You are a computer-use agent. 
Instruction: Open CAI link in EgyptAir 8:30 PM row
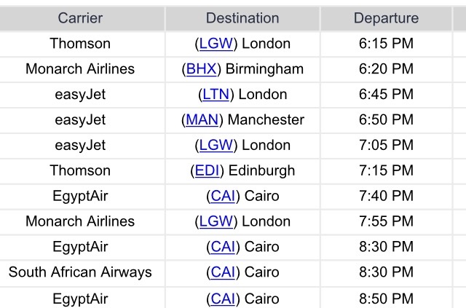(223, 247)
